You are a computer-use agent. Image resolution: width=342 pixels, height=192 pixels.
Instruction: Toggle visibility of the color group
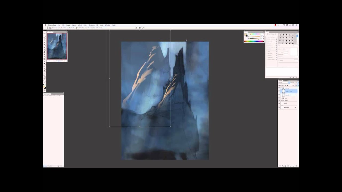coord(279,98)
